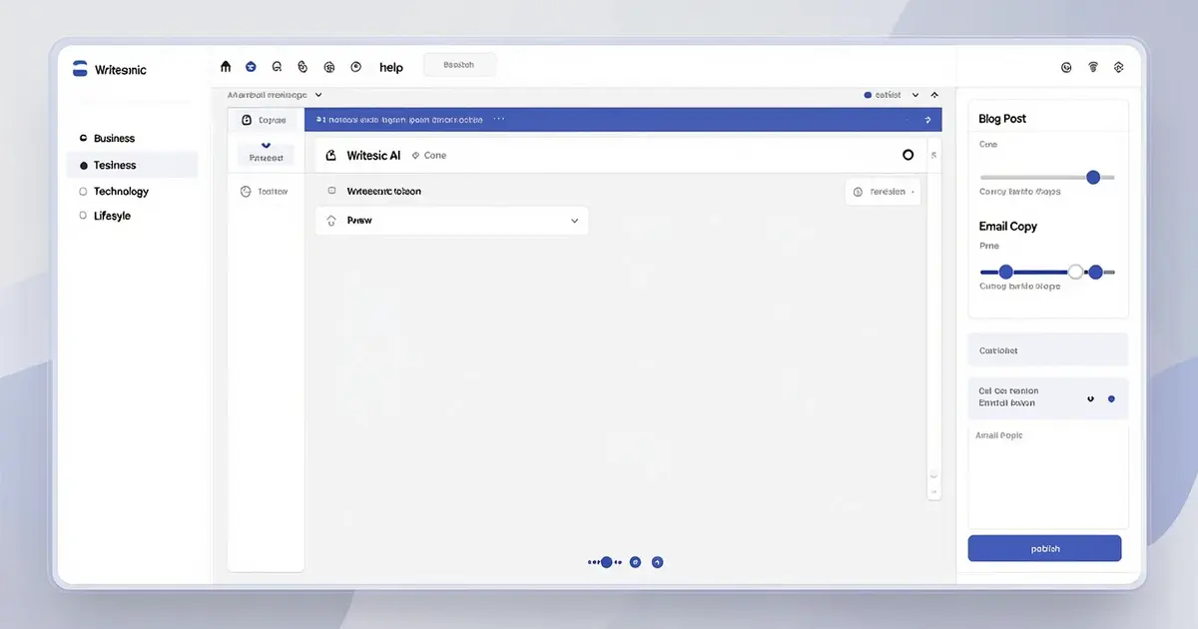Toggle the checkbox beside Writeeenrc tokeon
The image size is (1198, 629).
(x=332, y=191)
